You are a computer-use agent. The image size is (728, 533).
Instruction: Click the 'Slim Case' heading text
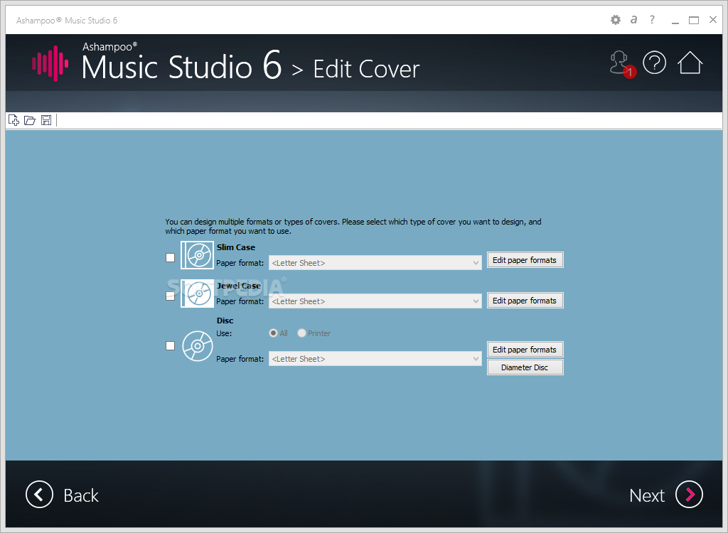pyautogui.click(x=236, y=247)
